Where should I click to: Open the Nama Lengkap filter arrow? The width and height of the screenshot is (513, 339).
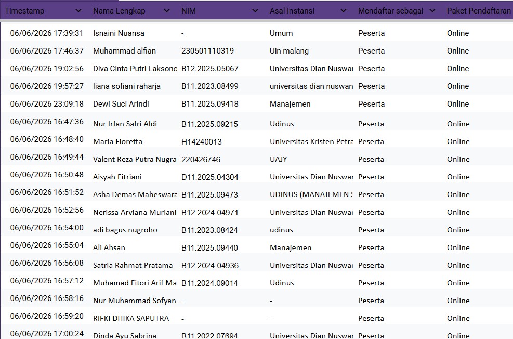pos(166,11)
